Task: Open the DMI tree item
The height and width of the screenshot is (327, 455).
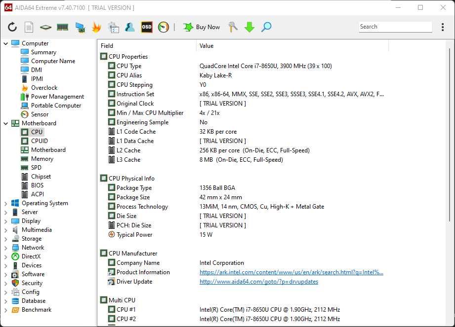Action: (x=37, y=70)
